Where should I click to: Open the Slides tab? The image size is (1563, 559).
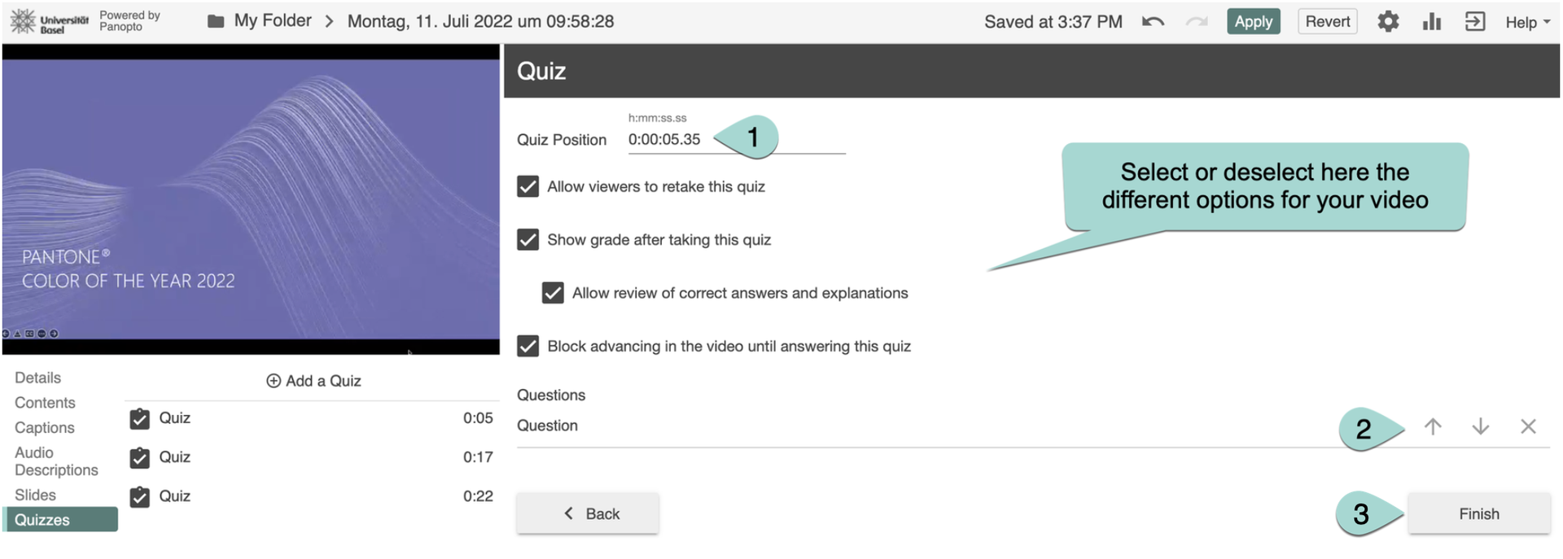[36, 495]
